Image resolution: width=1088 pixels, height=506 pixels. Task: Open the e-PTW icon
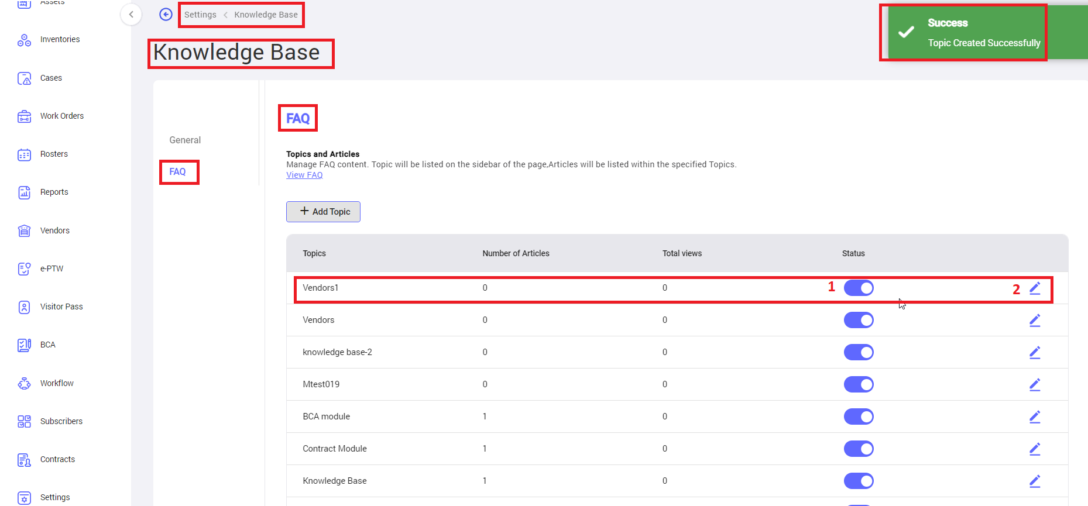click(24, 269)
